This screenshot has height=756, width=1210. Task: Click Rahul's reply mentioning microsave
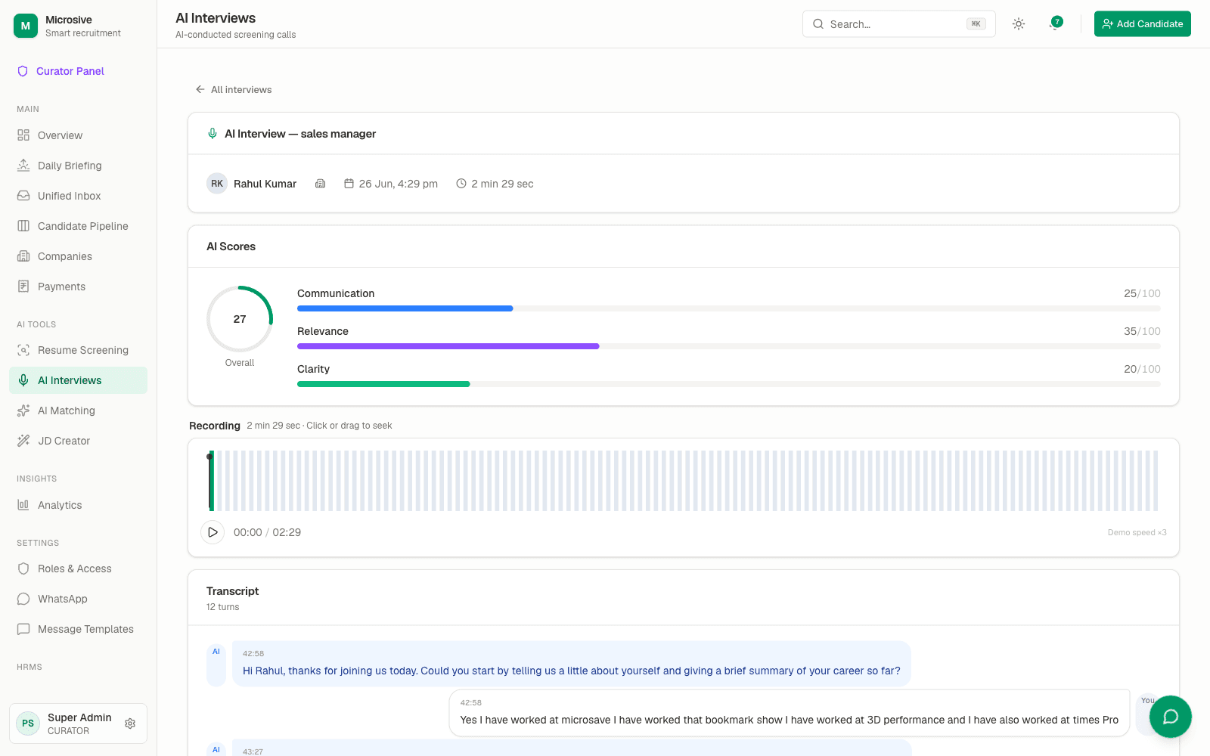pos(790,712)
